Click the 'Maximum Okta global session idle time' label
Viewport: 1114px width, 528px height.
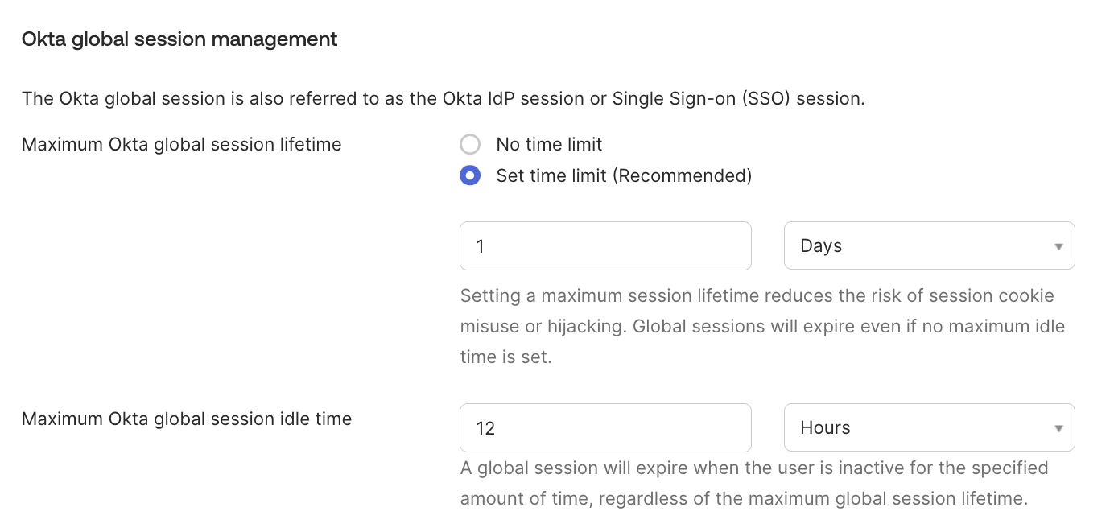(187, 419)
